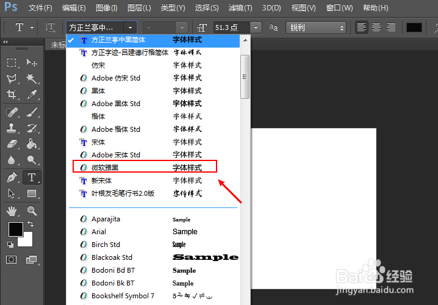
Task: Choose the 叶根友毛笔行书2.0版 font
Action: pyautogui.click(x=153, y=193)
